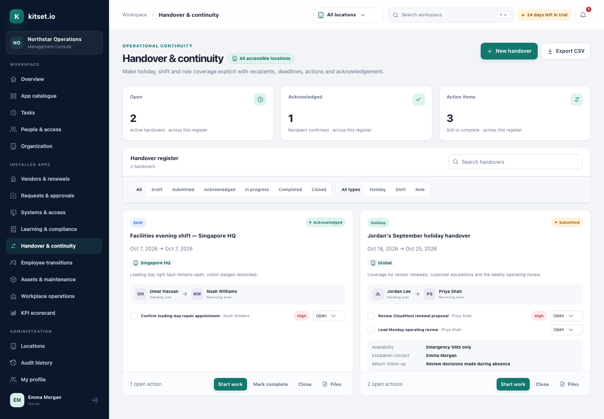604x419 pixels.
Task: Click the download icon in Export CSV
Action: click(550, 51)
